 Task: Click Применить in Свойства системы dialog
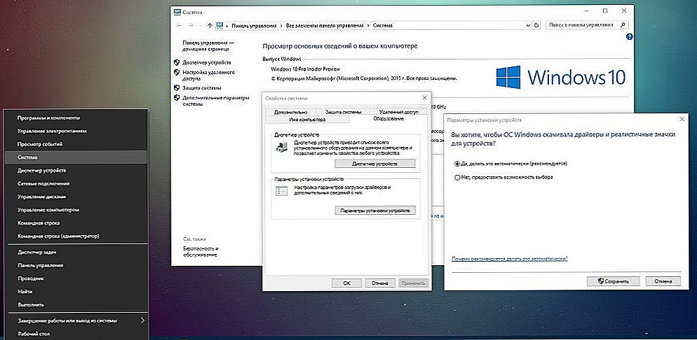tap(414, 283)
